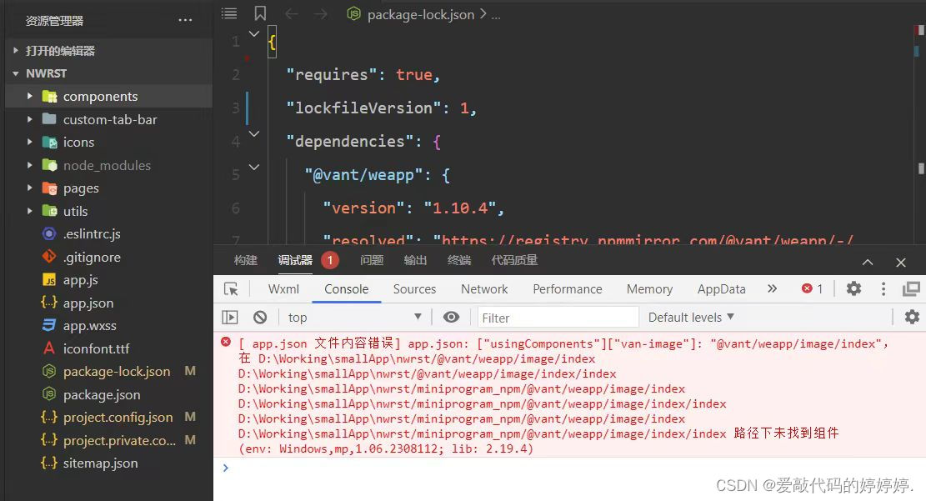This screenshot has height=501, width=926.
Task: Switch to the Memory tab
Action: point(649,289)
